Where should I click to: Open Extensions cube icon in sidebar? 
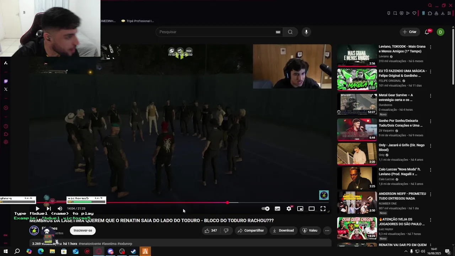pyautogui.click(x=6, y=134)
